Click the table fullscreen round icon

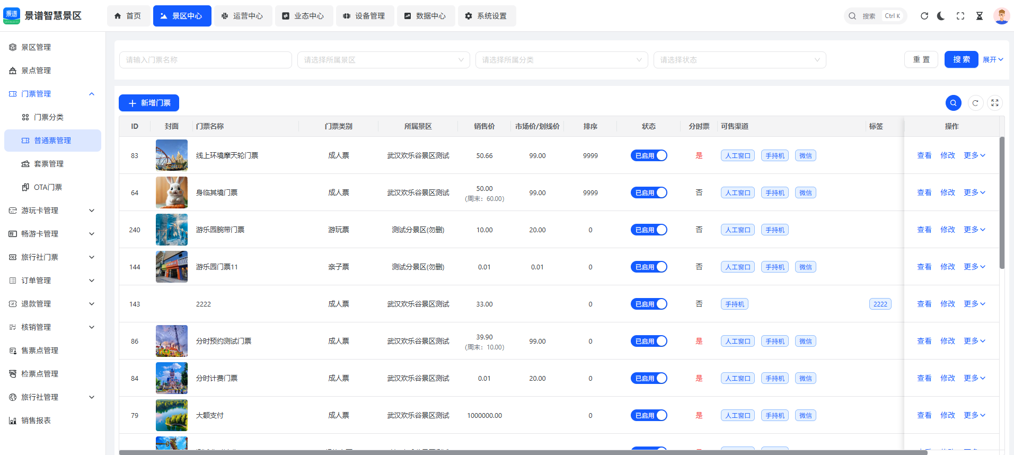995,103
